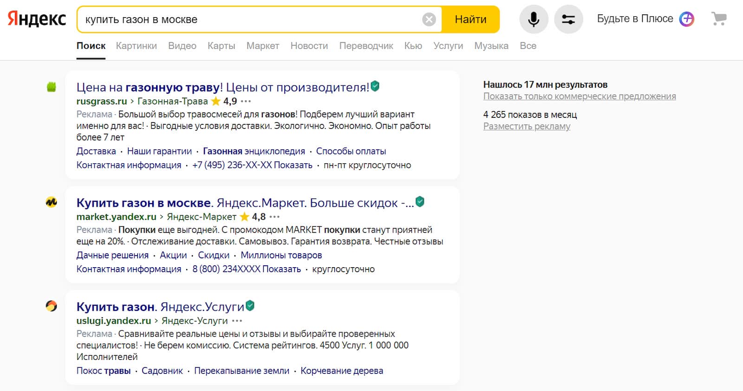Switch to the Картинки tab
This screenshot has height=391, width=743.
[x=137, y=46]
